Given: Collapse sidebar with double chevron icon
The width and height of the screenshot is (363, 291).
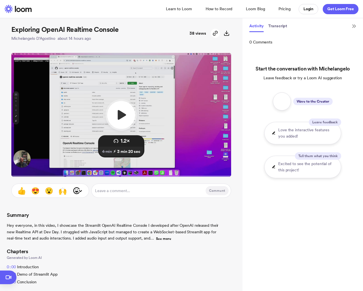Looking at the screenshot, I should (x=354, y=26).
